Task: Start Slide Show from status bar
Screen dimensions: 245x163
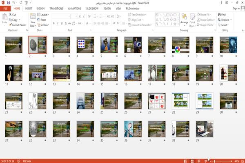Action: pos(206,161)
